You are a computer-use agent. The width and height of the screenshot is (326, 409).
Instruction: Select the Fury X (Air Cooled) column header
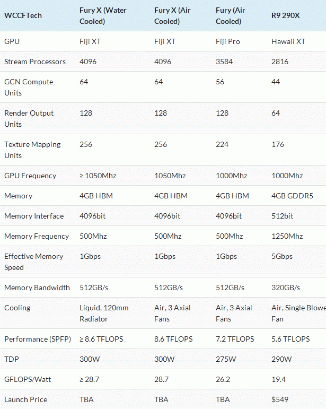(177, 15)
